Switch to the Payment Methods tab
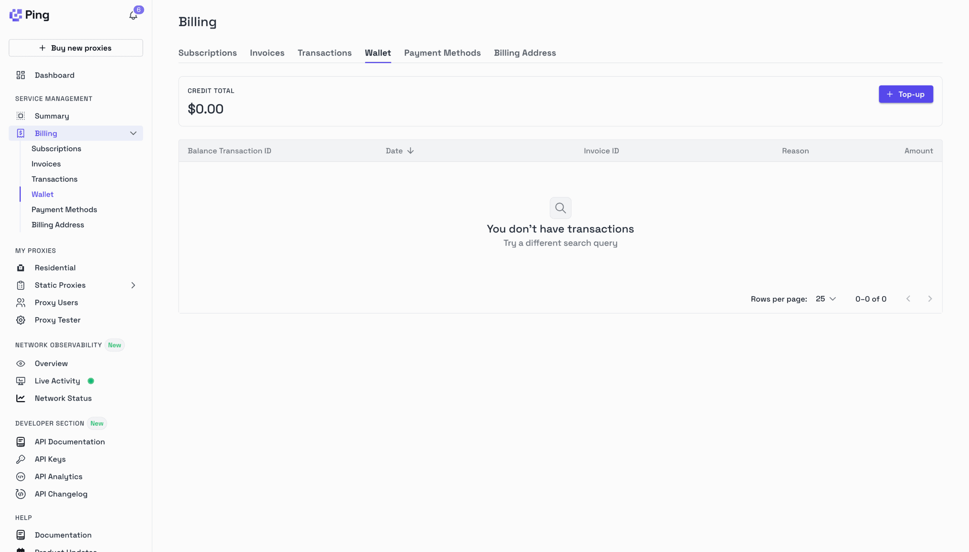This screenshot has width=969, height=552. coord(442,53)
